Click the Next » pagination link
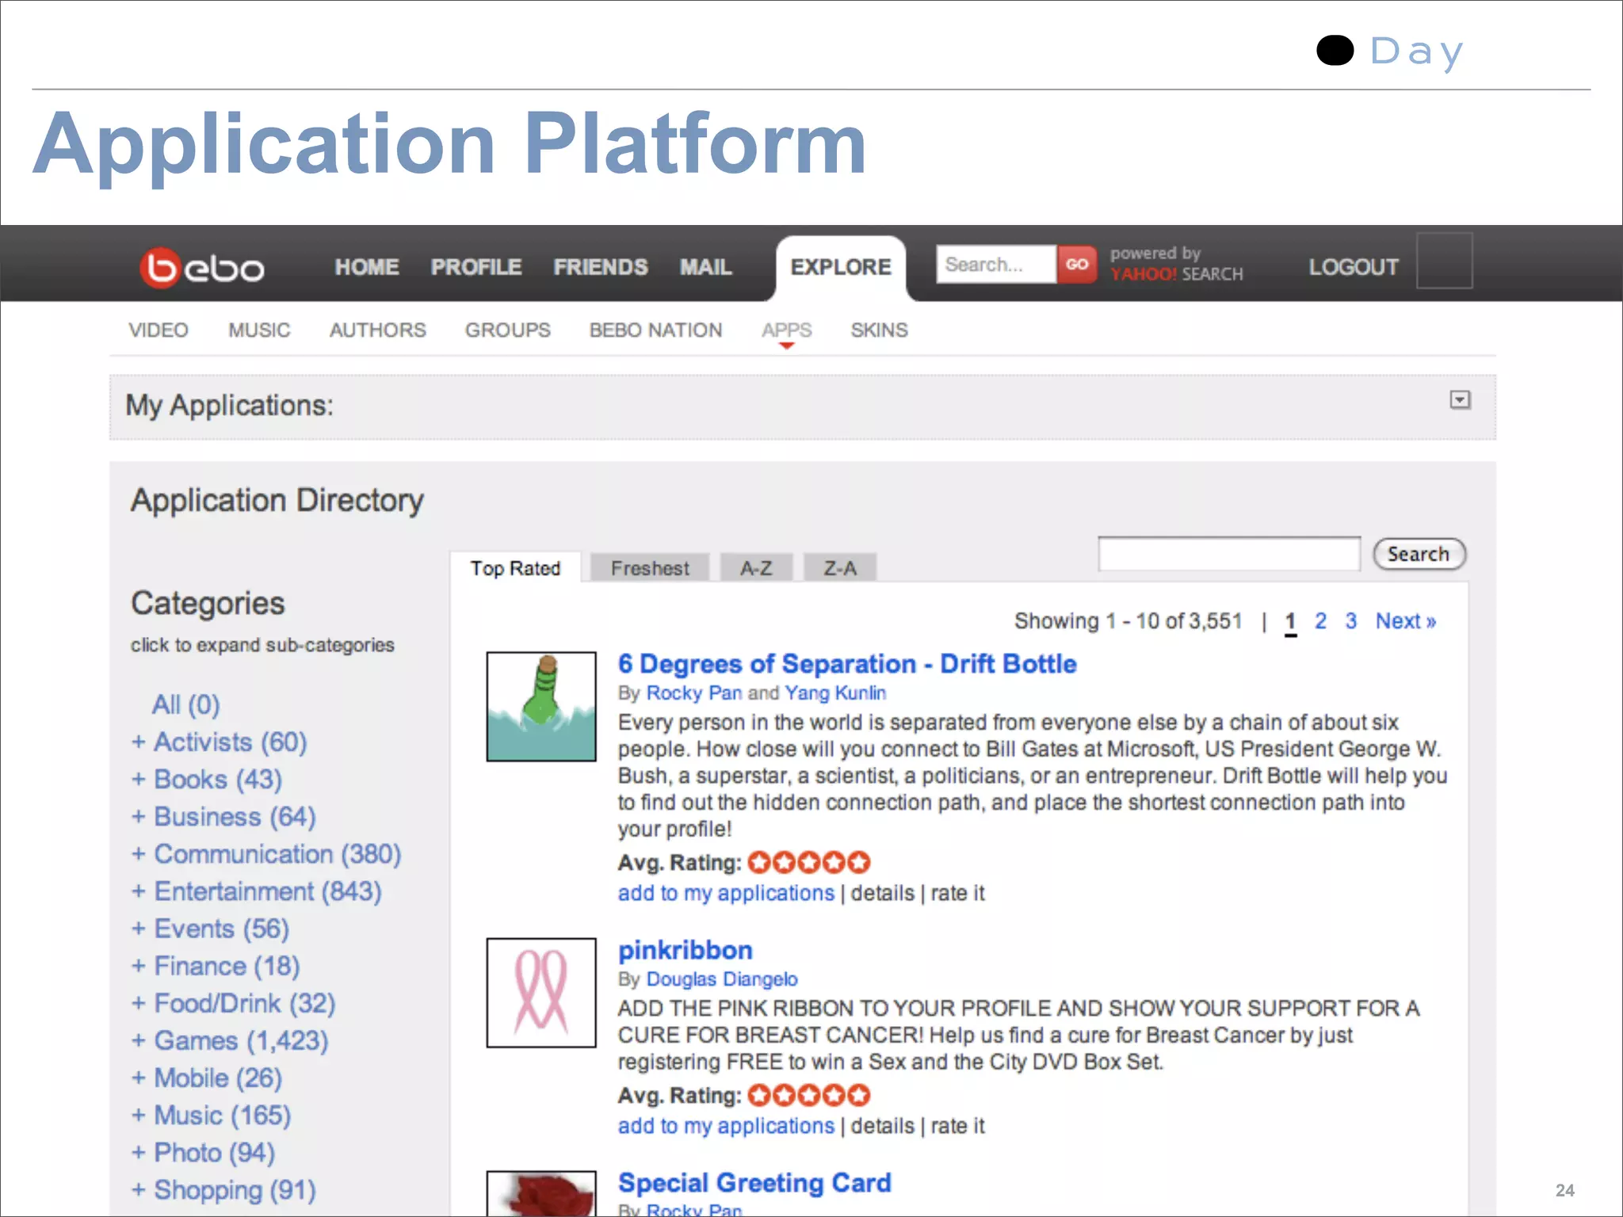 point(1406,621)
